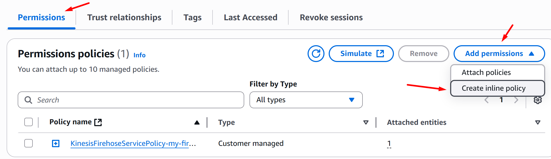Expand the KinesisFirehoseServicePolicy row plus icon
Viewport: 551px width, 159px height.
56,143
